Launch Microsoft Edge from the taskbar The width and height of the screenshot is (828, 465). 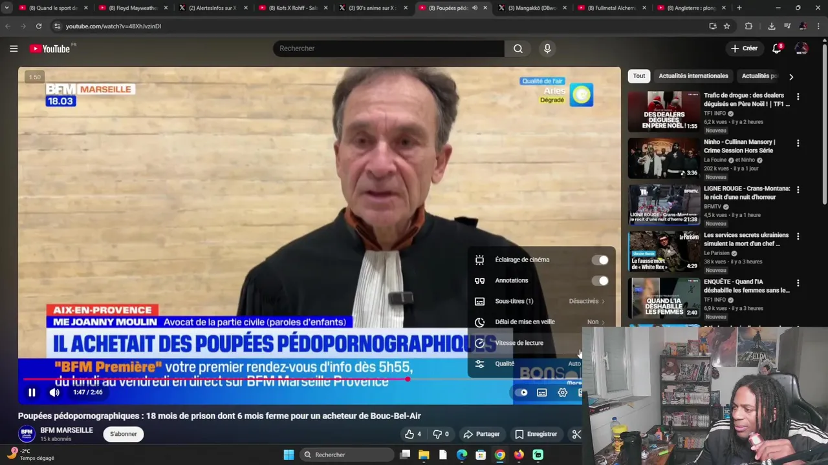point(462,455)
